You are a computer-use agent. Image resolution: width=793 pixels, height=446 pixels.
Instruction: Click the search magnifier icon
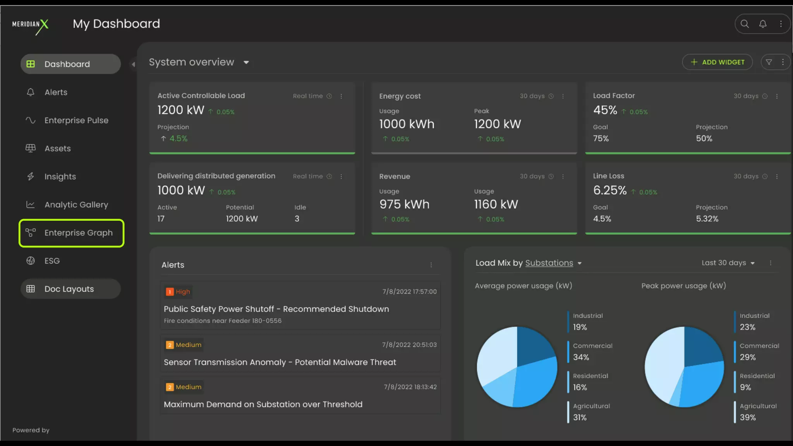tap(744, 24)
